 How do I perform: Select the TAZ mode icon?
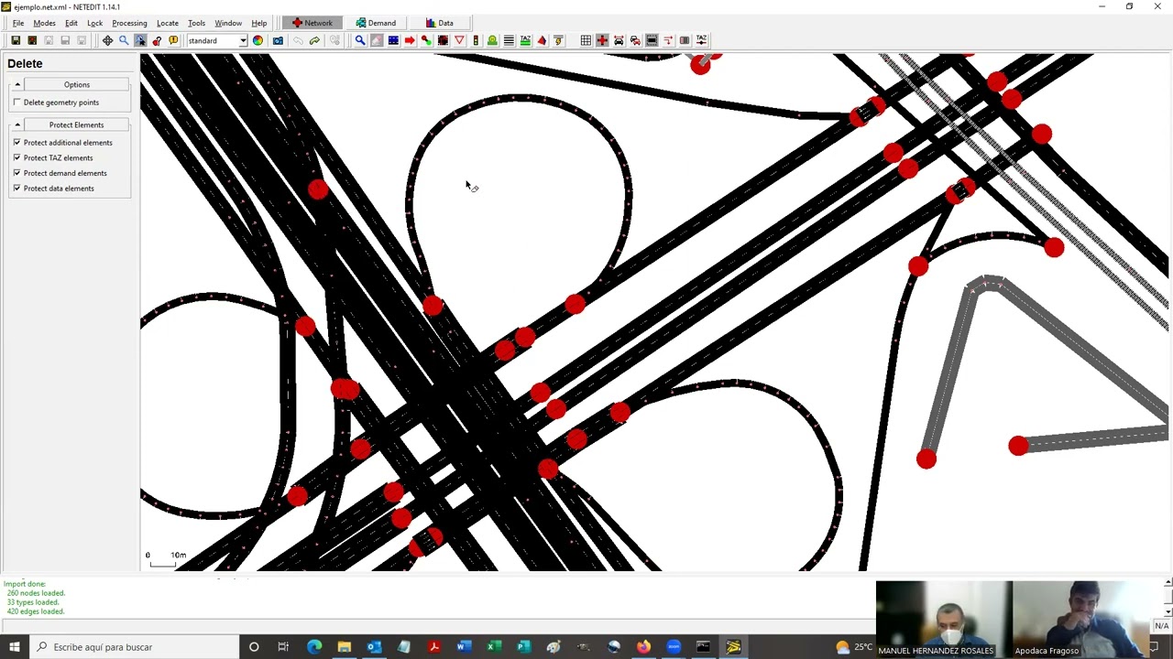tap(525, 40)
